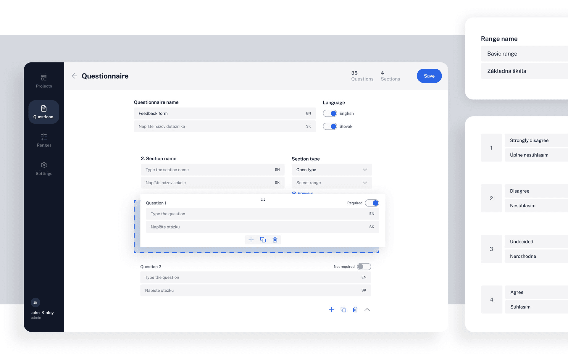Disable the English language toggle
The width and height of the screenshot is (568, 363).
tap(330, 113)
